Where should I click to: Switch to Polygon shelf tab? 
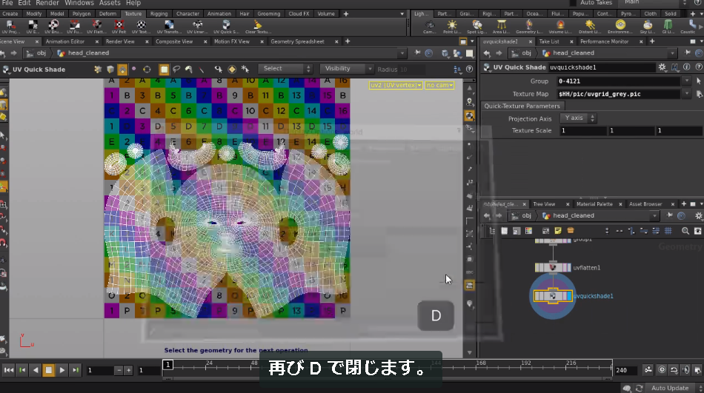[x=82, y=14]
